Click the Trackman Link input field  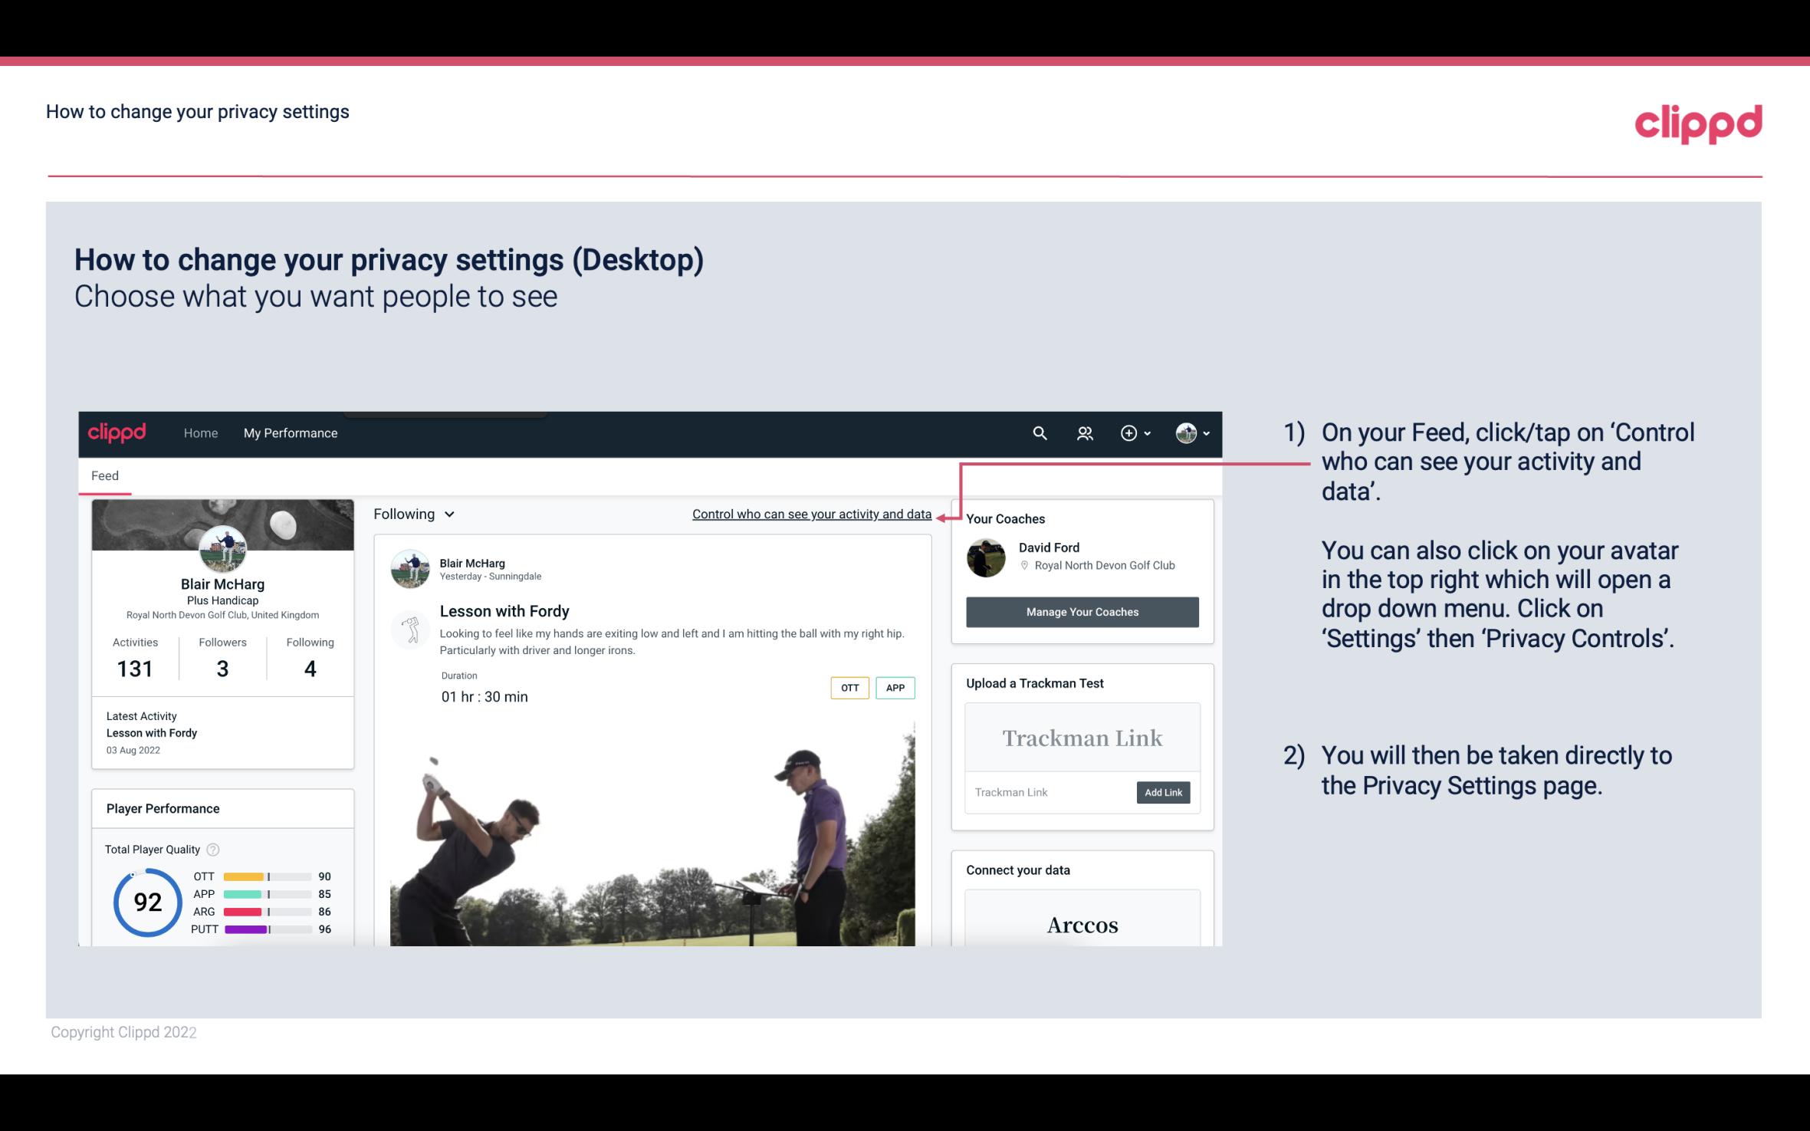1050,792
